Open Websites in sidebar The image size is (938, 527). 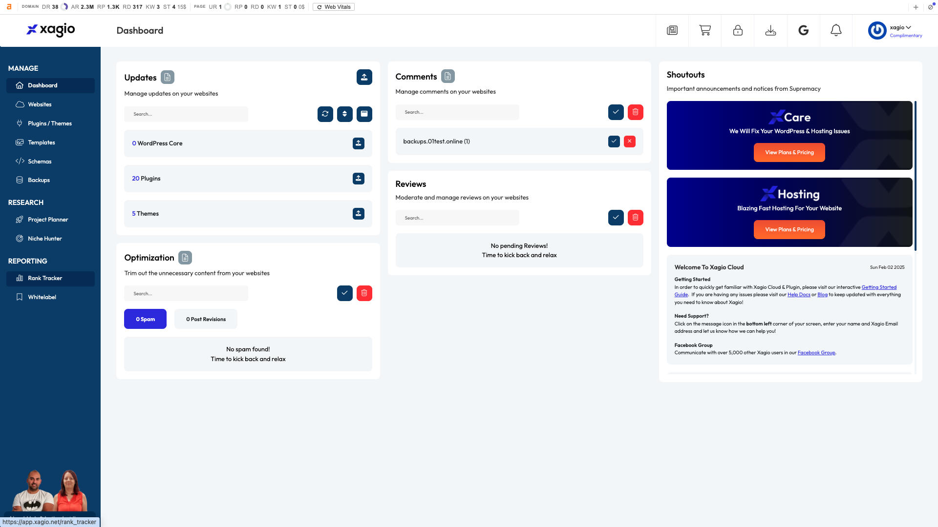coord(50,104)
